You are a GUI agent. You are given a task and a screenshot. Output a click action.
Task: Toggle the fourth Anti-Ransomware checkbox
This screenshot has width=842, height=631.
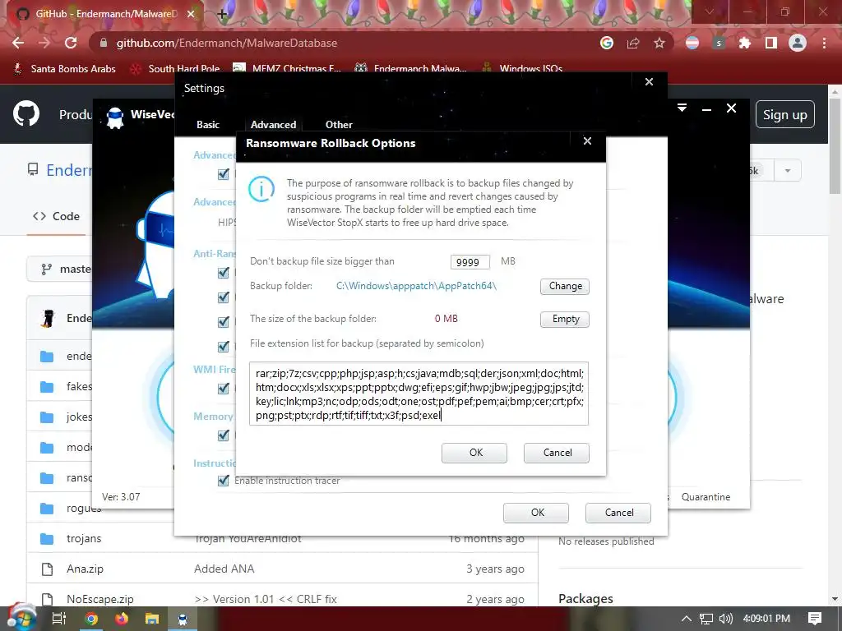(x=224, y=347)
